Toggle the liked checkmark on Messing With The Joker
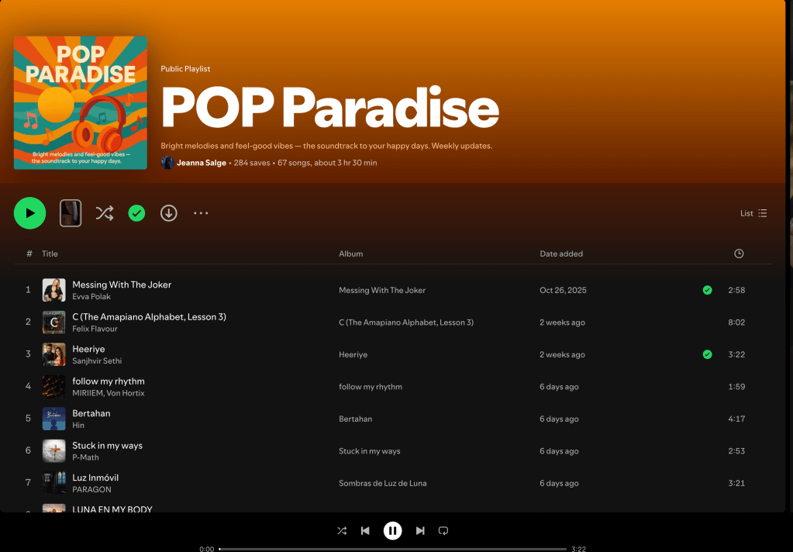 coord(708,290)
